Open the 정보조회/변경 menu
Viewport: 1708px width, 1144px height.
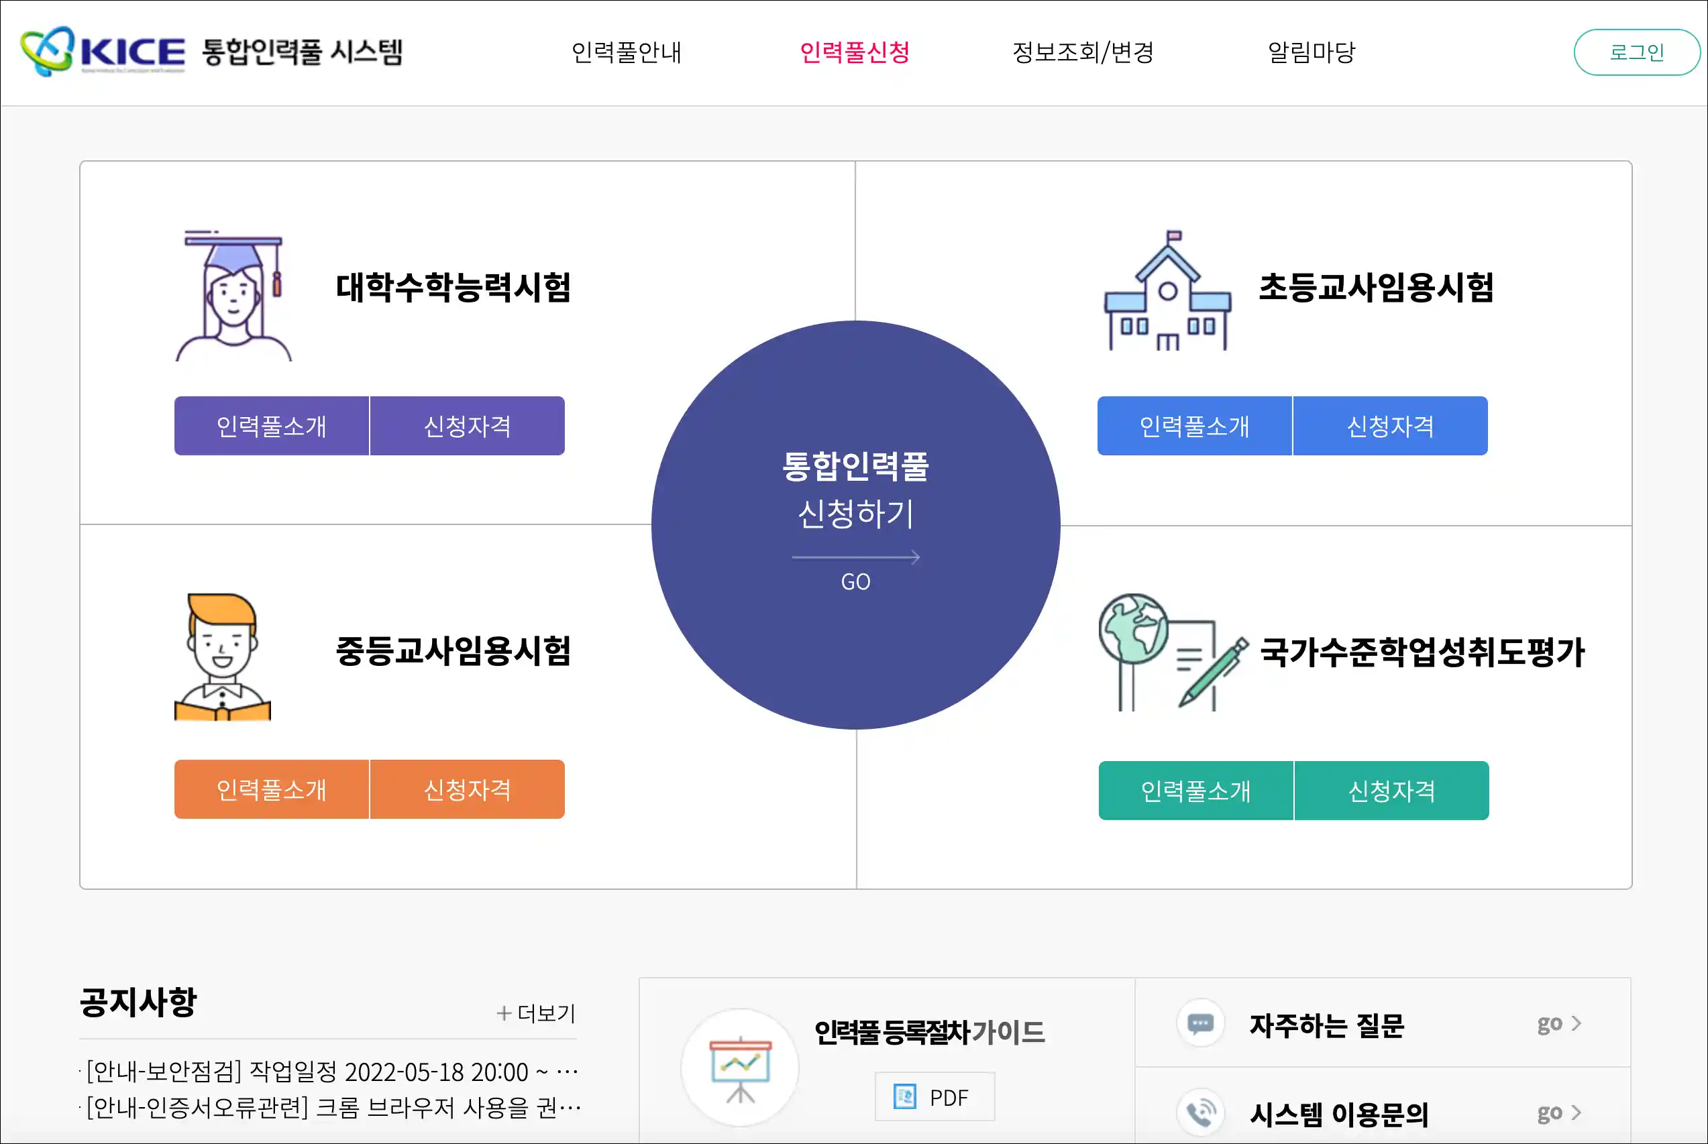pos(1083,52)
